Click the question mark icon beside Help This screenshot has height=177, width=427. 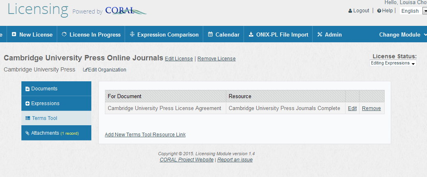tap(379, 11)
